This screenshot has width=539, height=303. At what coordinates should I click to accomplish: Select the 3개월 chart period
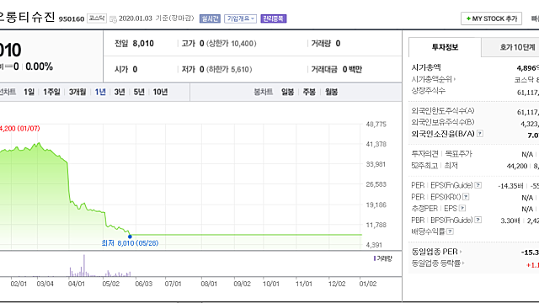[77, 92]
